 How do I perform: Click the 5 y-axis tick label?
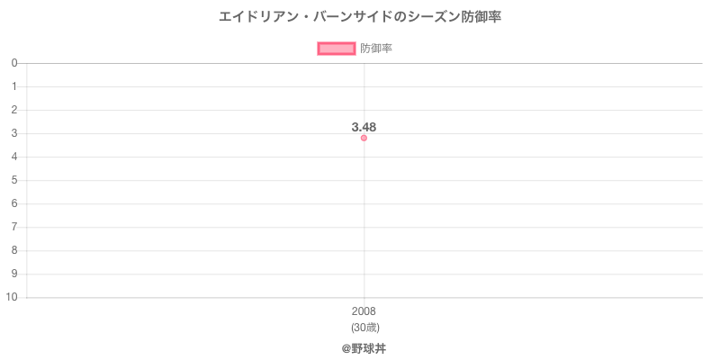click(15, 180)
